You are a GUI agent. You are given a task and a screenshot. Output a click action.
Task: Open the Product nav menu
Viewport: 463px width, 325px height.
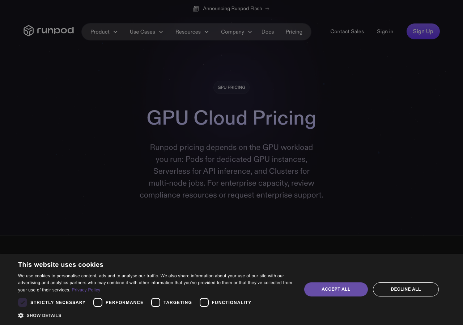104,32
